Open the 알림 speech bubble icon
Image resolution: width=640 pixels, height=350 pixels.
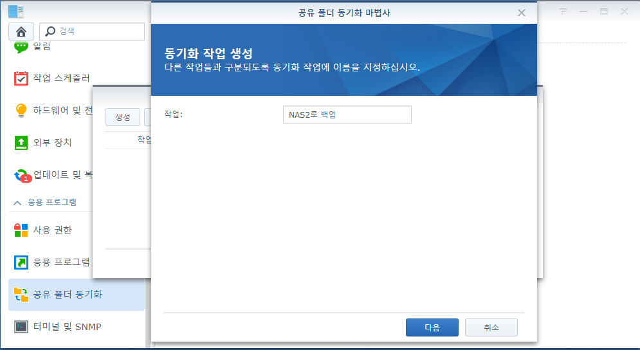pyautogui.click(x=21, y=46)
